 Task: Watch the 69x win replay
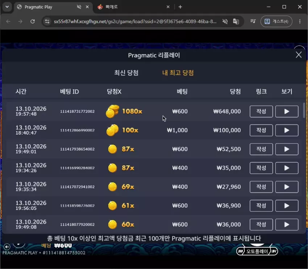287,187
